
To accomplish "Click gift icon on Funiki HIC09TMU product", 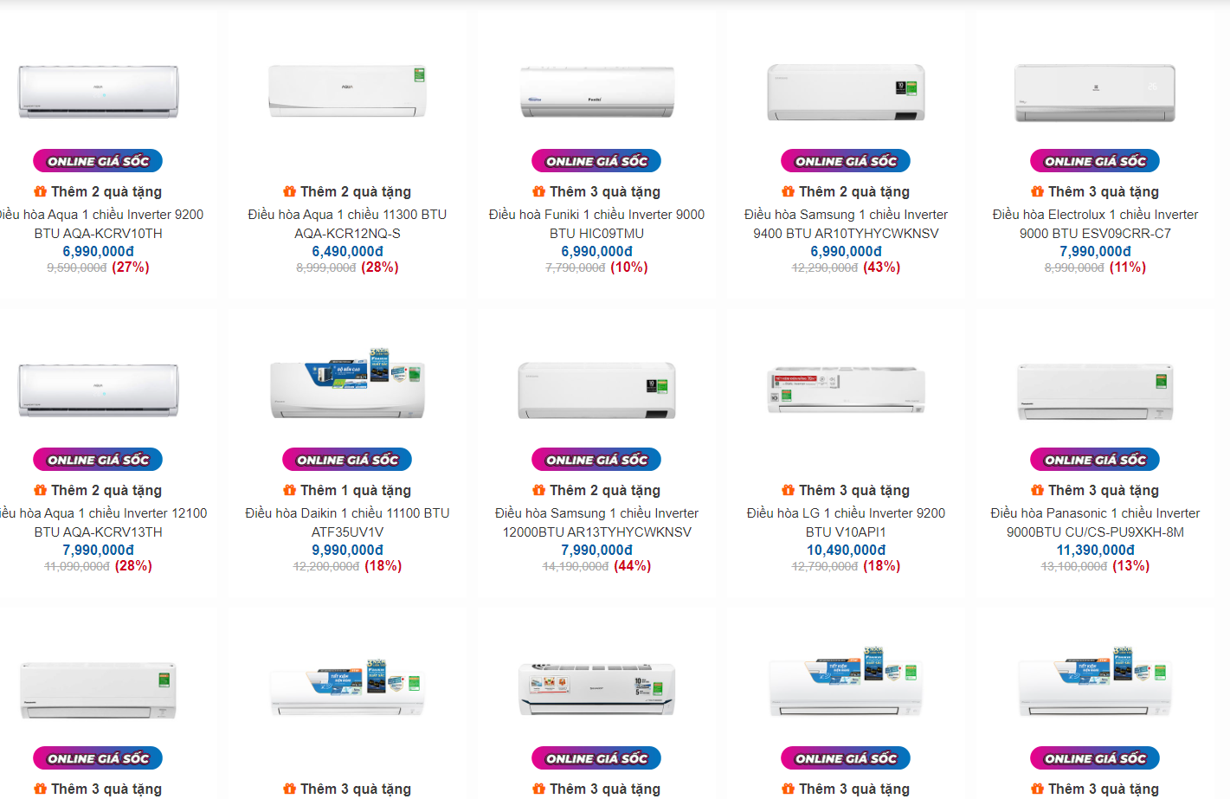I will tap(538, 191).
